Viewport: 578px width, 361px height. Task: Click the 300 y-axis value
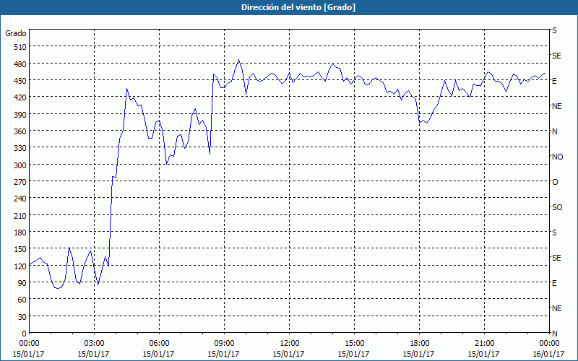coord(20,165)
